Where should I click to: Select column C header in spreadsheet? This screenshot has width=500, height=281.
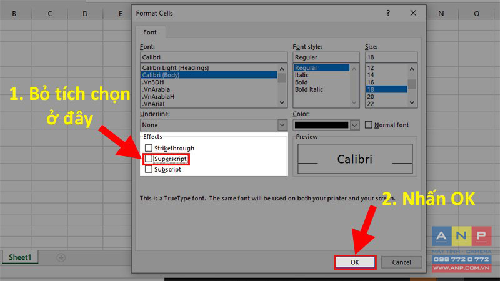(x=50, y=14)
